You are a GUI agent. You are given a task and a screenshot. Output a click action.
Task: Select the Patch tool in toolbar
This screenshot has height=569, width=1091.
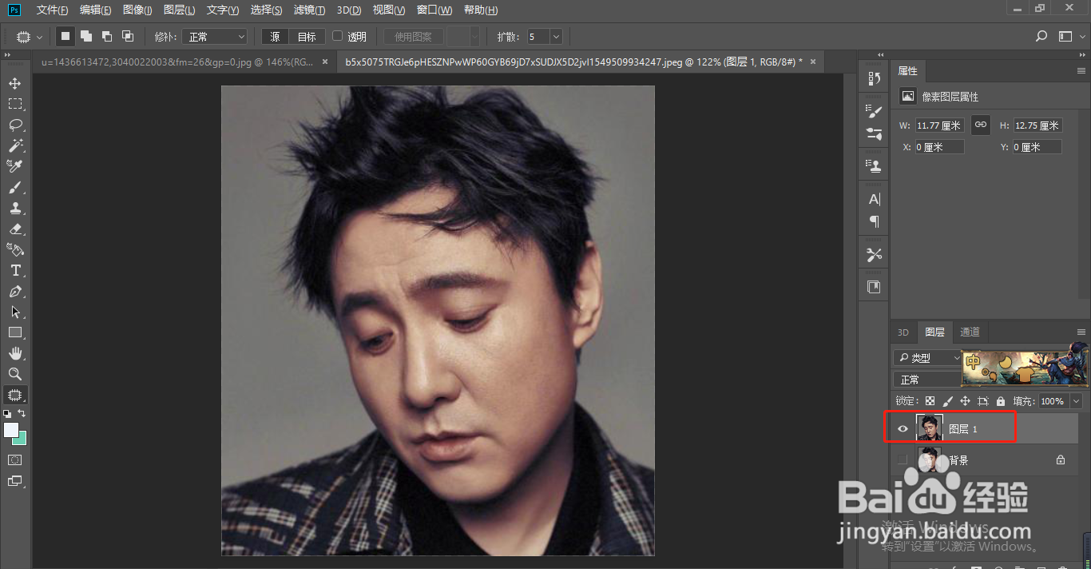click(x=15, y=395)
